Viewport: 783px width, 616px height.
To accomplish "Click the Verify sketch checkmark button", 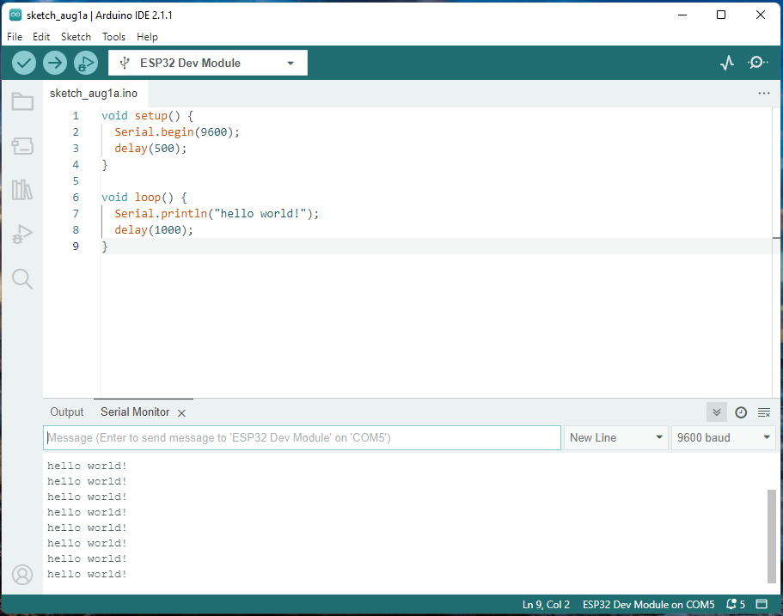I will pos(24,63).
